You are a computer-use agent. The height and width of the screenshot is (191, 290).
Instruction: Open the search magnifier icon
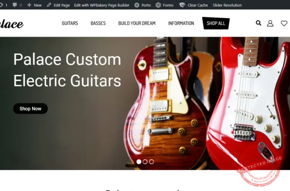[x=259, y=23]
